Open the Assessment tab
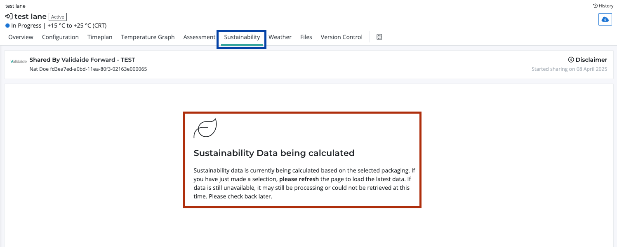Screen dimensions: 617x247 tap(199, 37)
